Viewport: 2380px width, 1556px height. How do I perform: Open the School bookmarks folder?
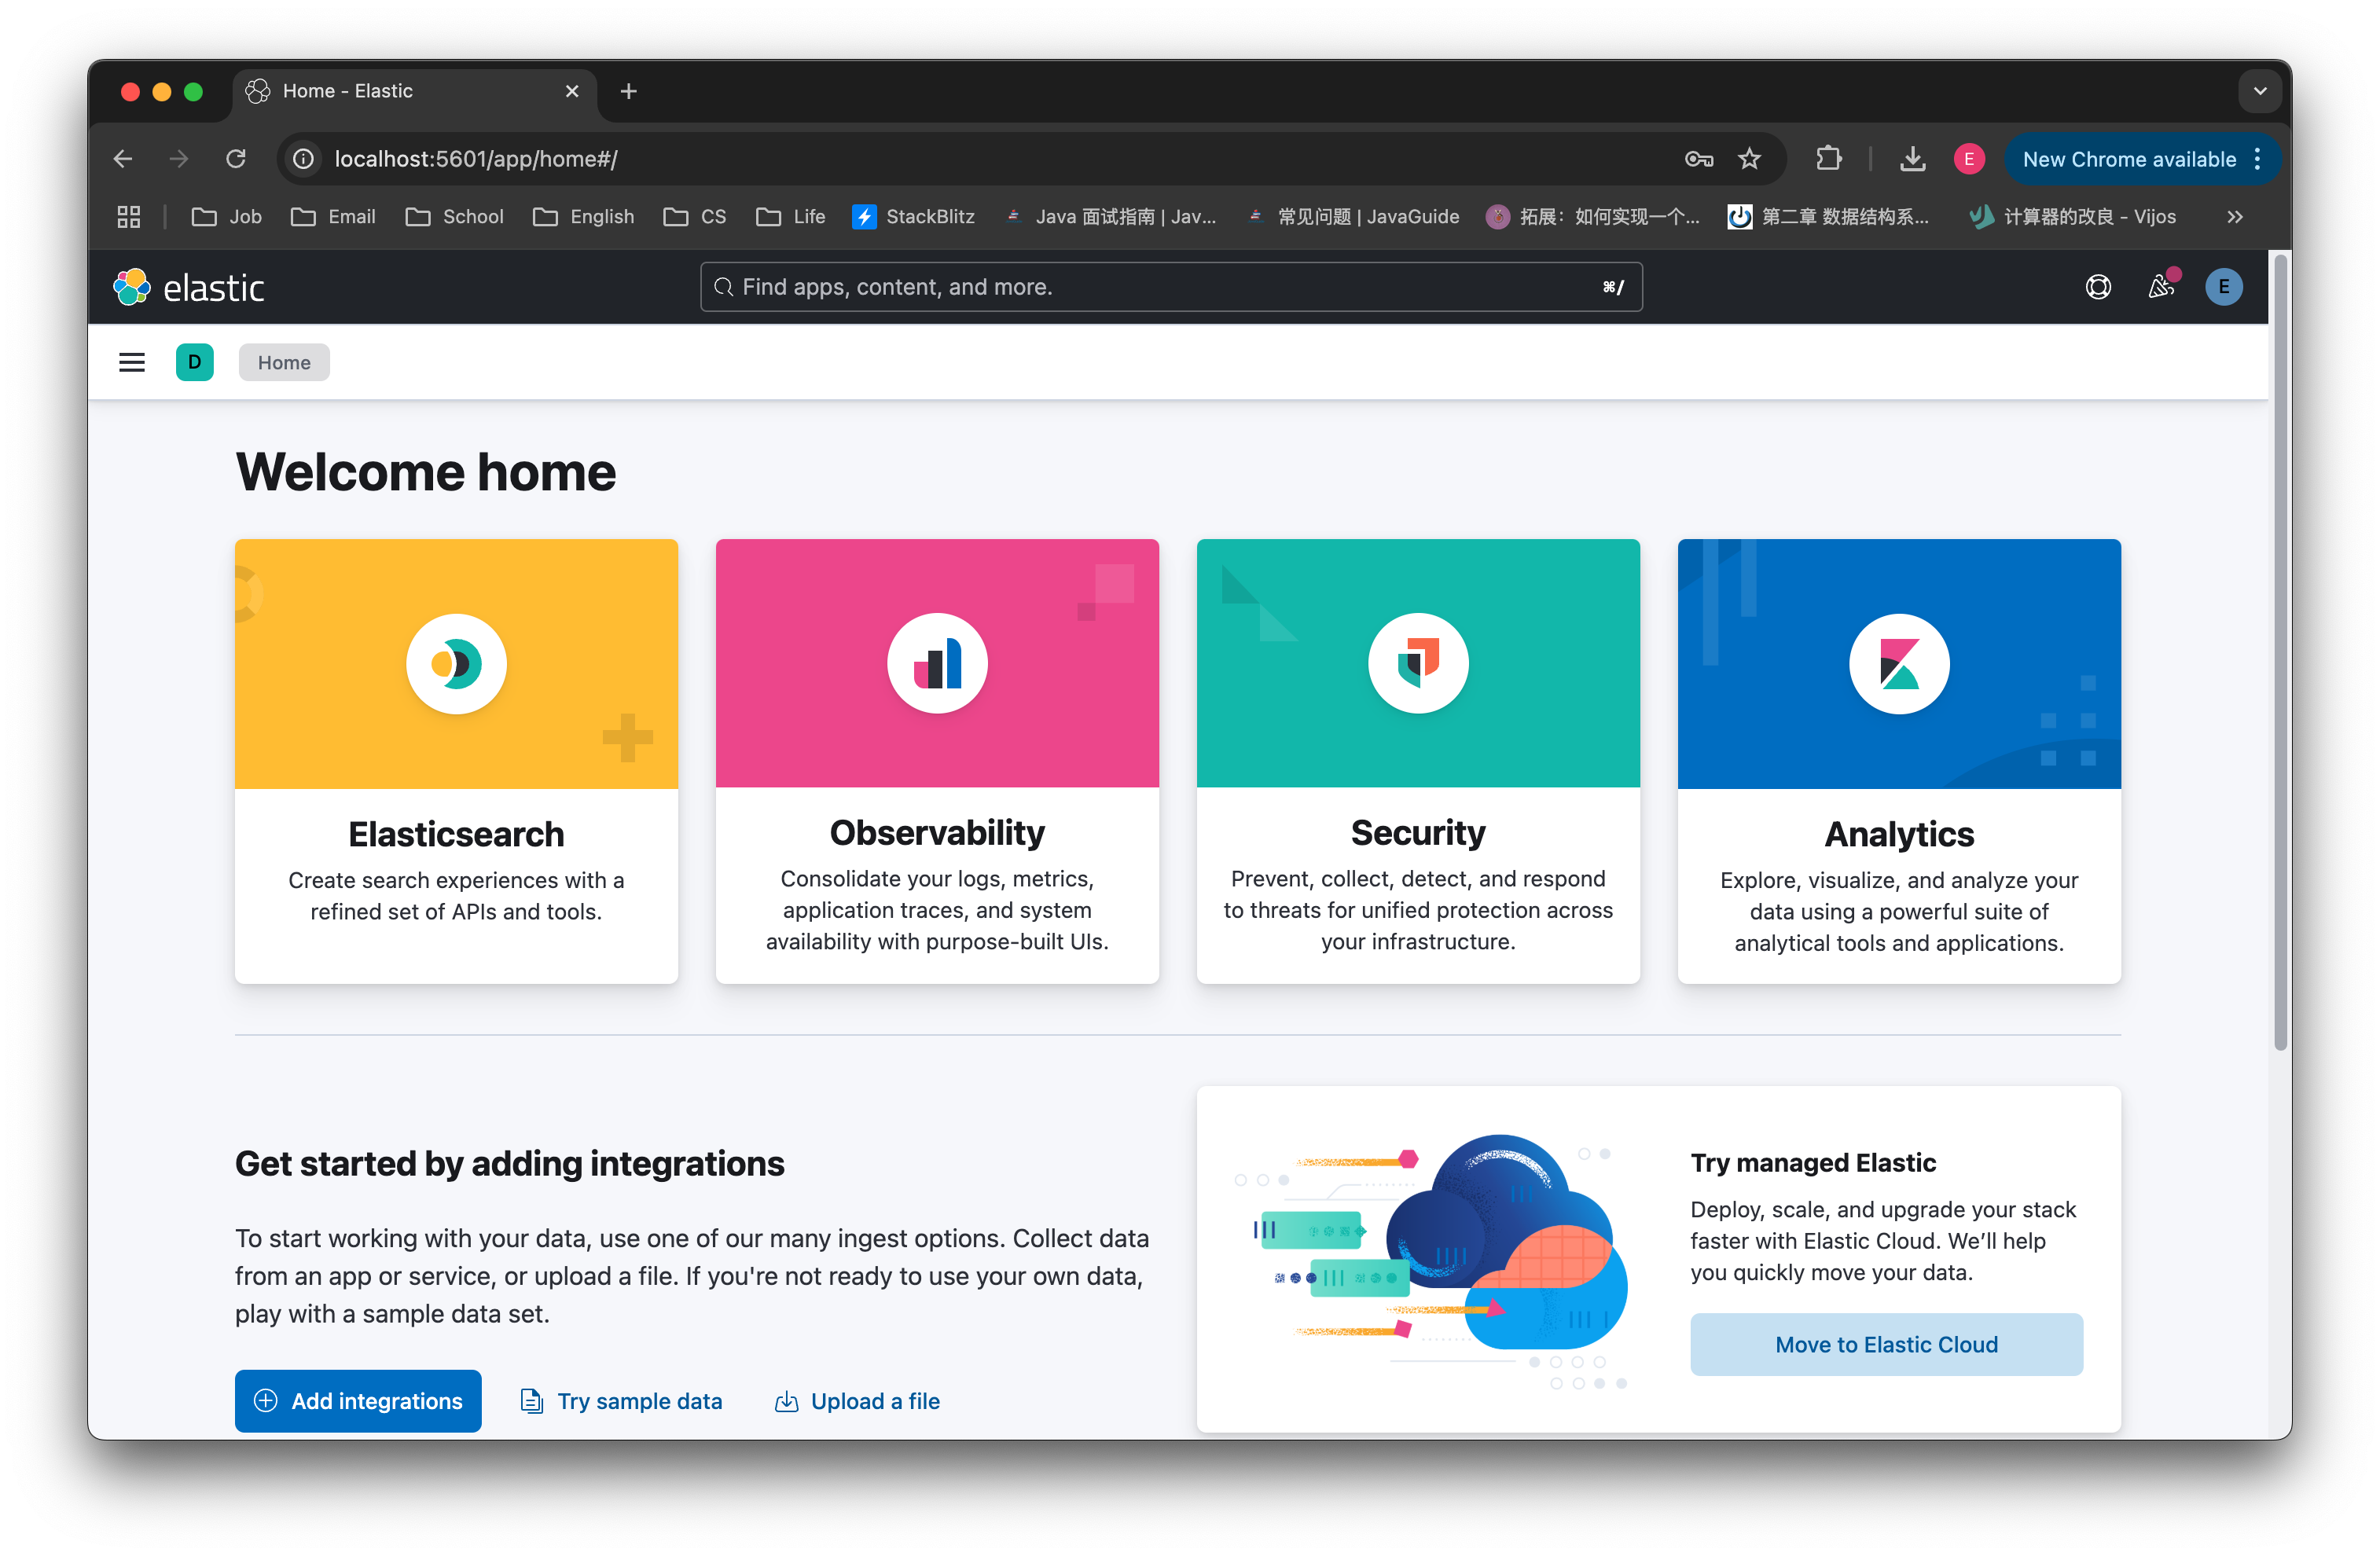click(x=455, y=217)
